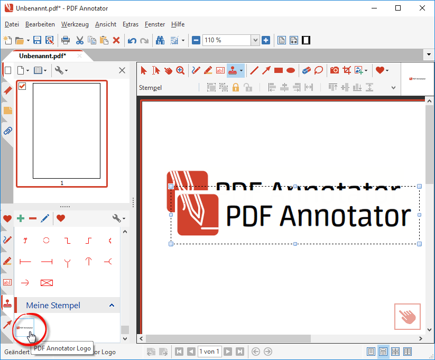
Task: Take a snapshot with the camera icon
Action: point(334,70)
